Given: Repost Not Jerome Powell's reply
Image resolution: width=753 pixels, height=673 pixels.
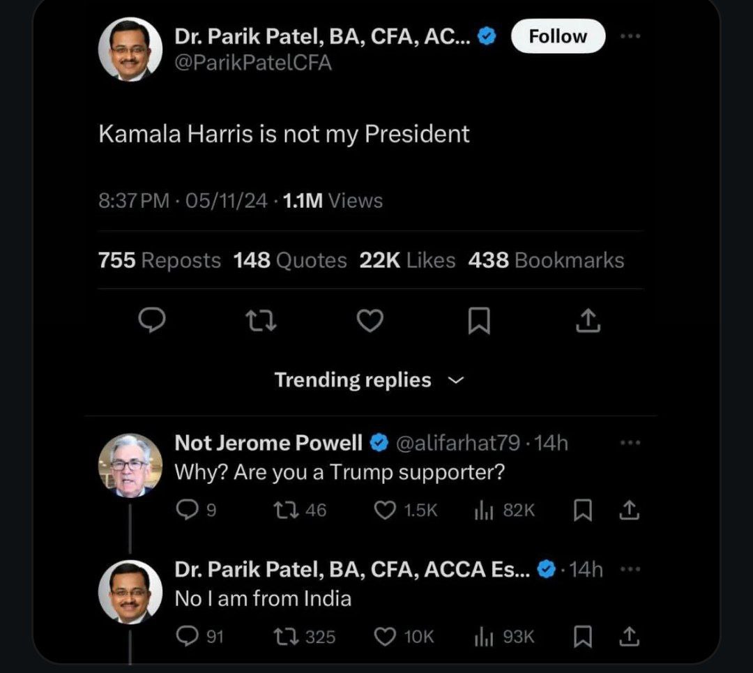Looking at the screenshot, I should coord(282,511).
